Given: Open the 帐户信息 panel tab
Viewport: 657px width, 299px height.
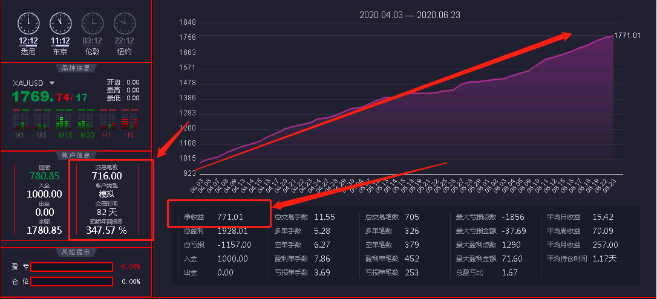Looking at the screenshot, I should (x=76, y=155).
